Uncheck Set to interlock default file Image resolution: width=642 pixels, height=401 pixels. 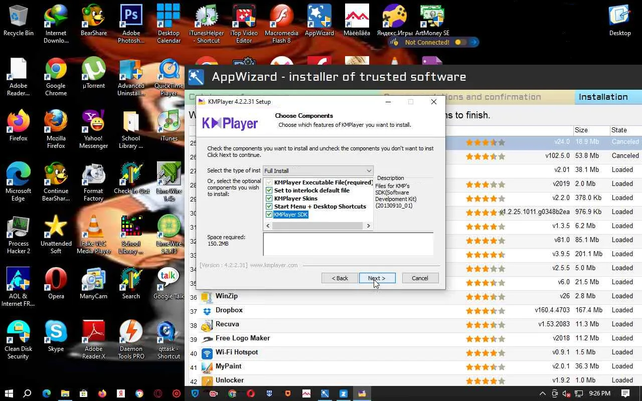coord(269,190)
